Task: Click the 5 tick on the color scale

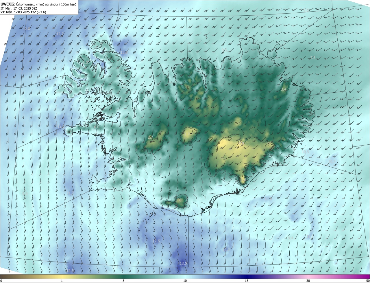Action: pos(123,281)
